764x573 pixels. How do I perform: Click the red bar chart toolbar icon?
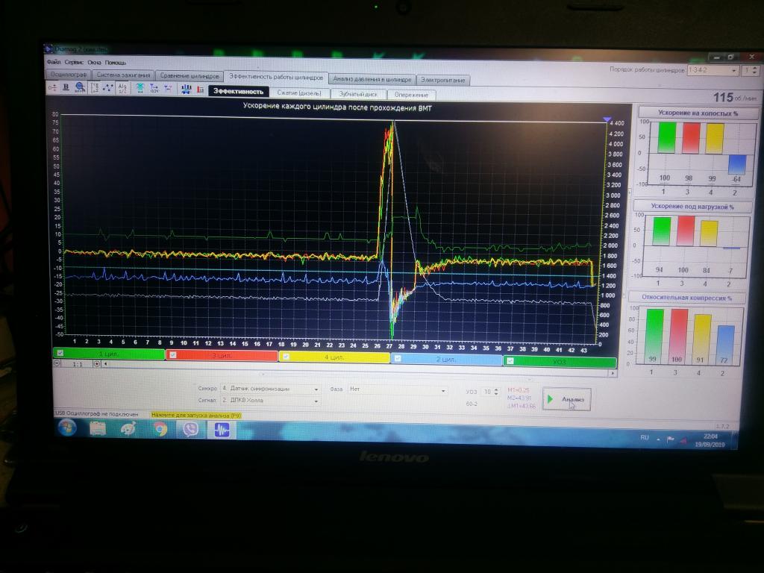tap(200, 90)
